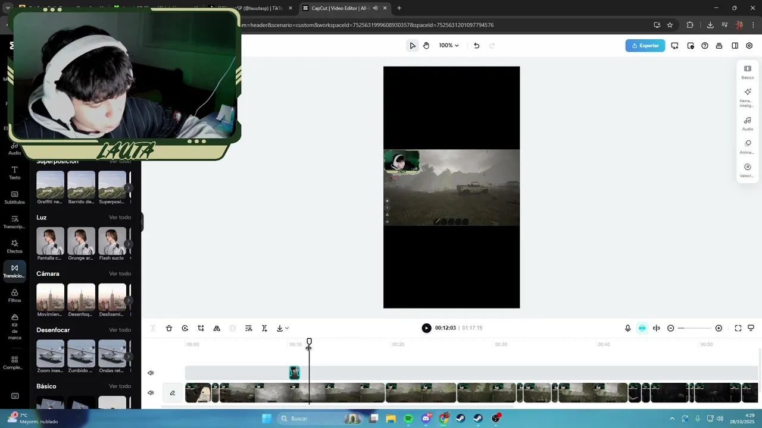Viewport: 762px width, 428px height.
Task: Click the crop tool in timeline toolbar
Action: tap(201, 328)
